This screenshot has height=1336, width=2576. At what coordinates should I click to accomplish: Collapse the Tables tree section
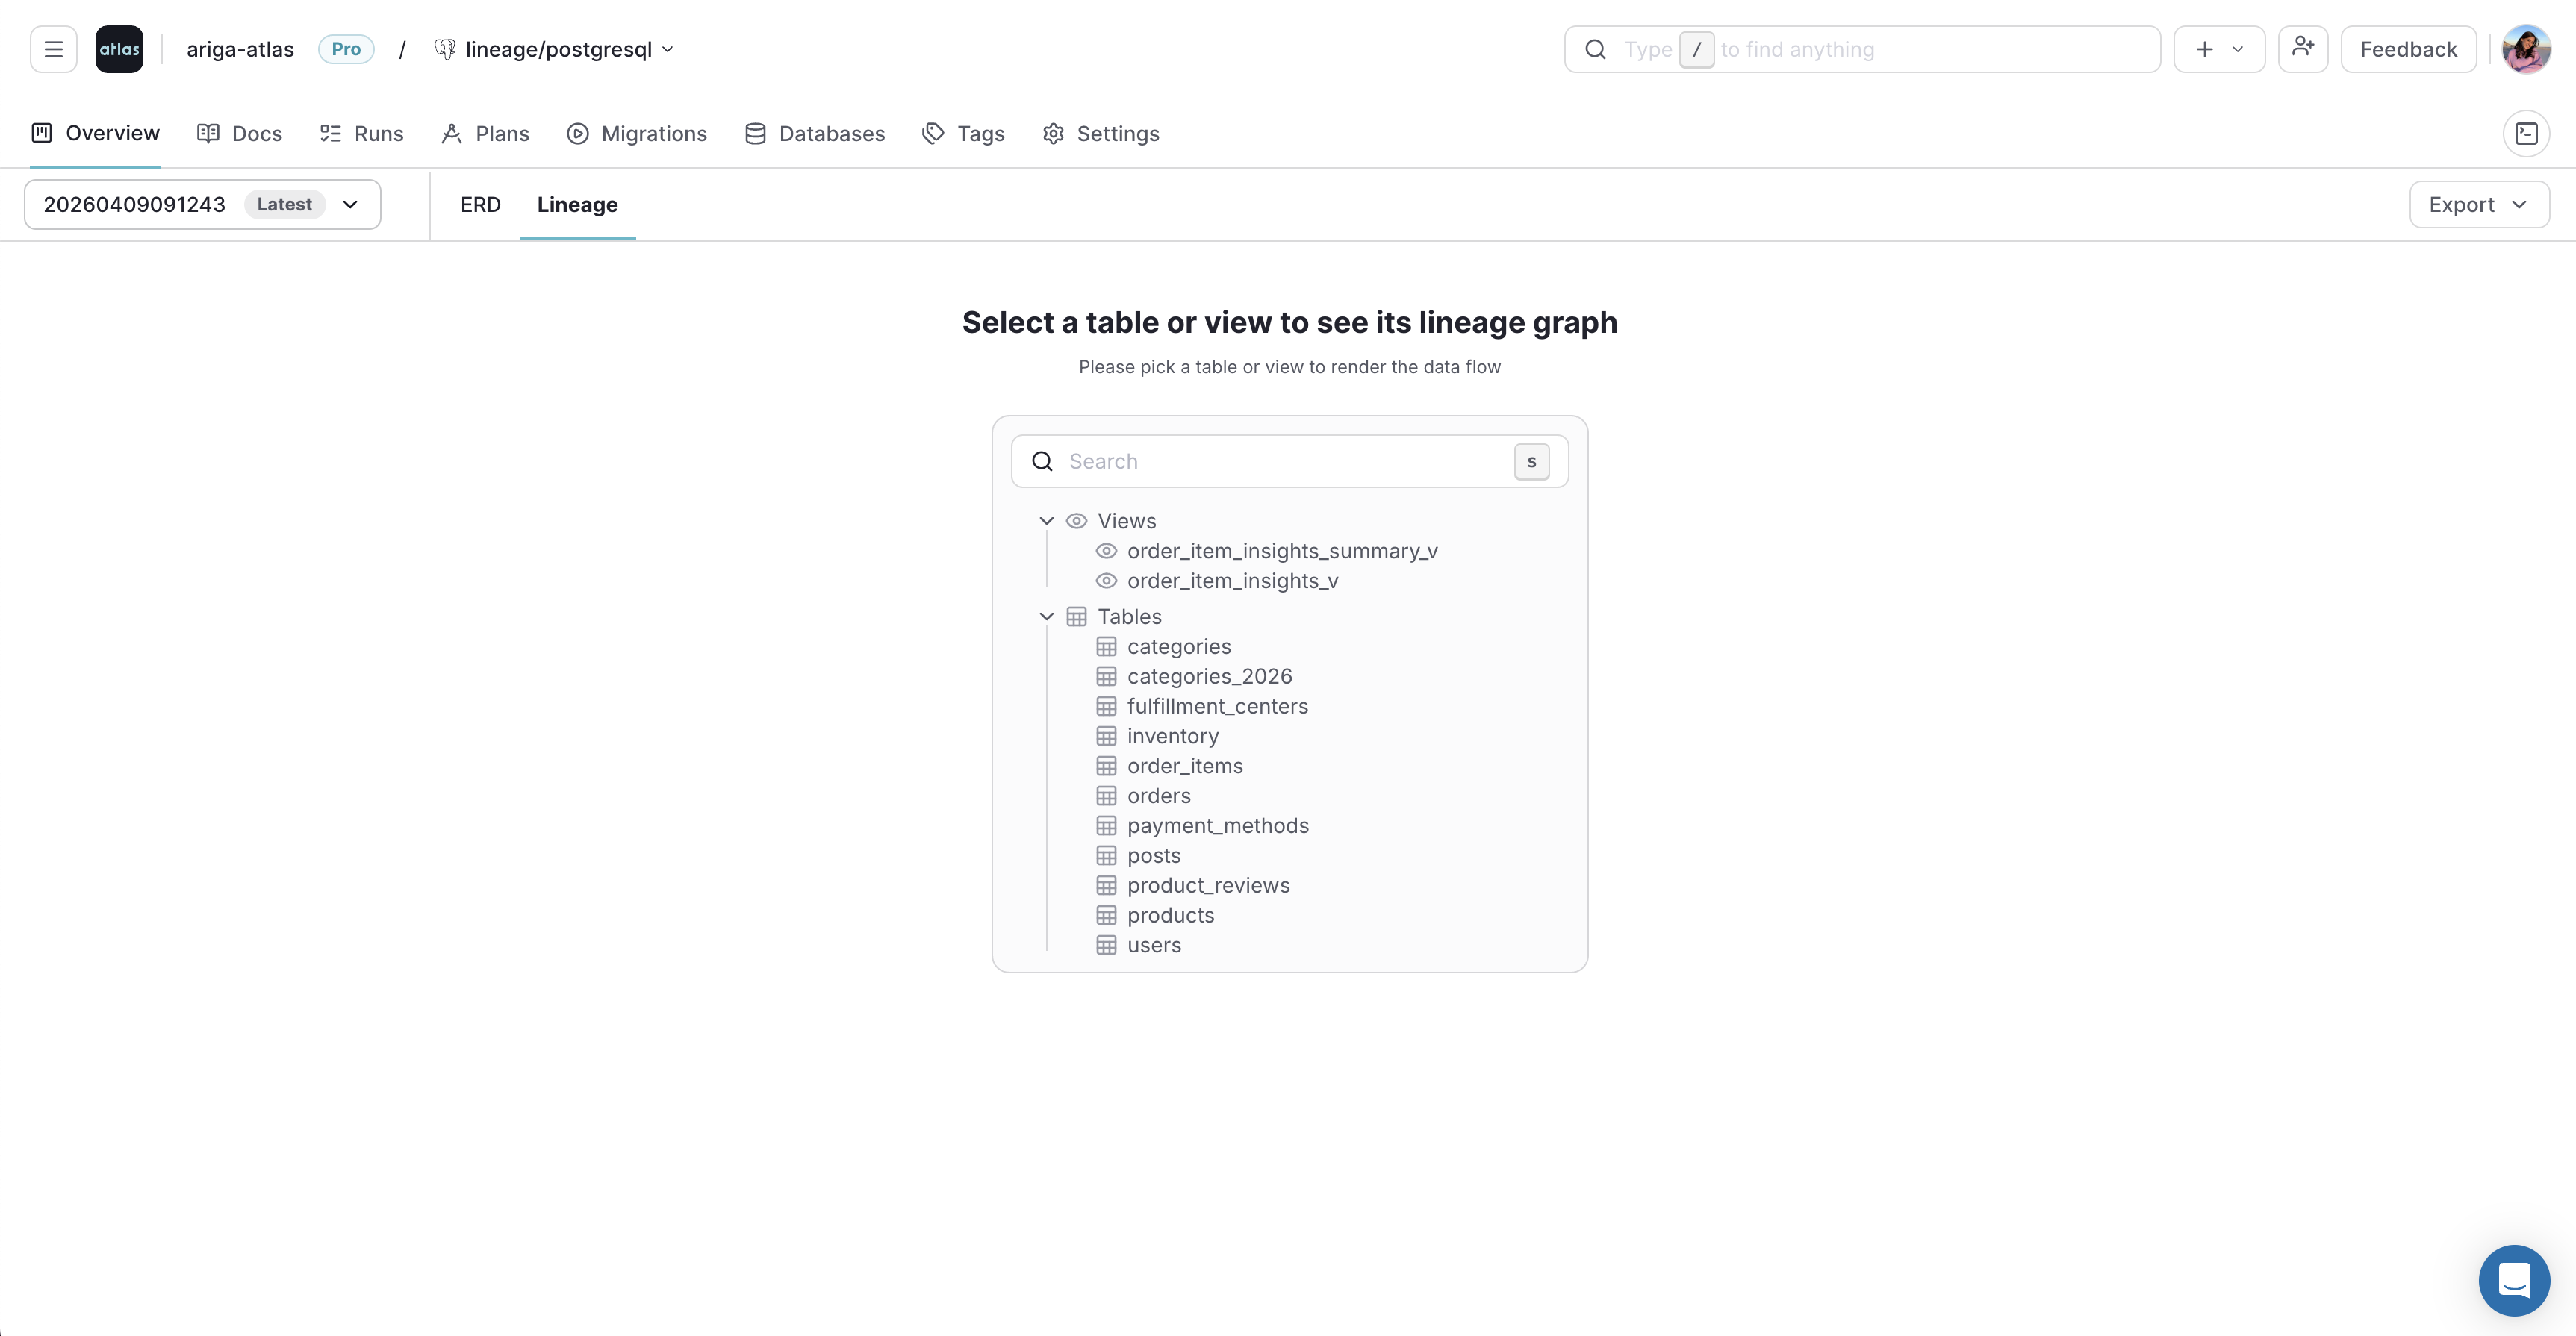point(1046,617)
